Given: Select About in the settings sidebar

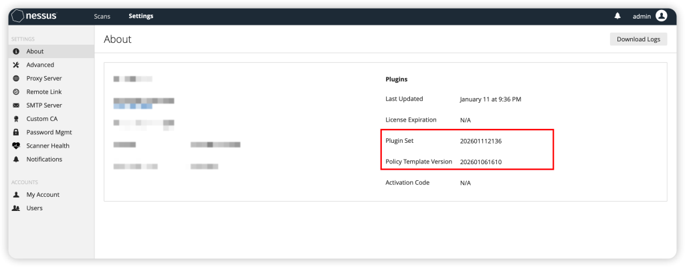Looking at the screenshot, I should (51, 51).
